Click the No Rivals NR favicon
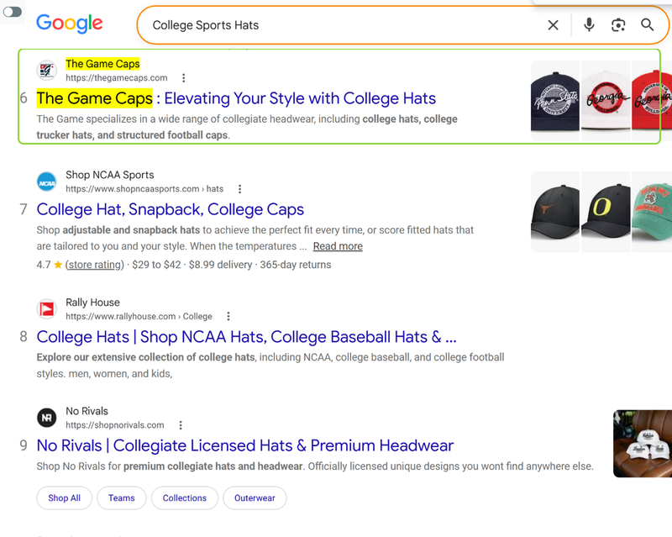The height and width of the screenshot is (537, 672). [47, 418]
